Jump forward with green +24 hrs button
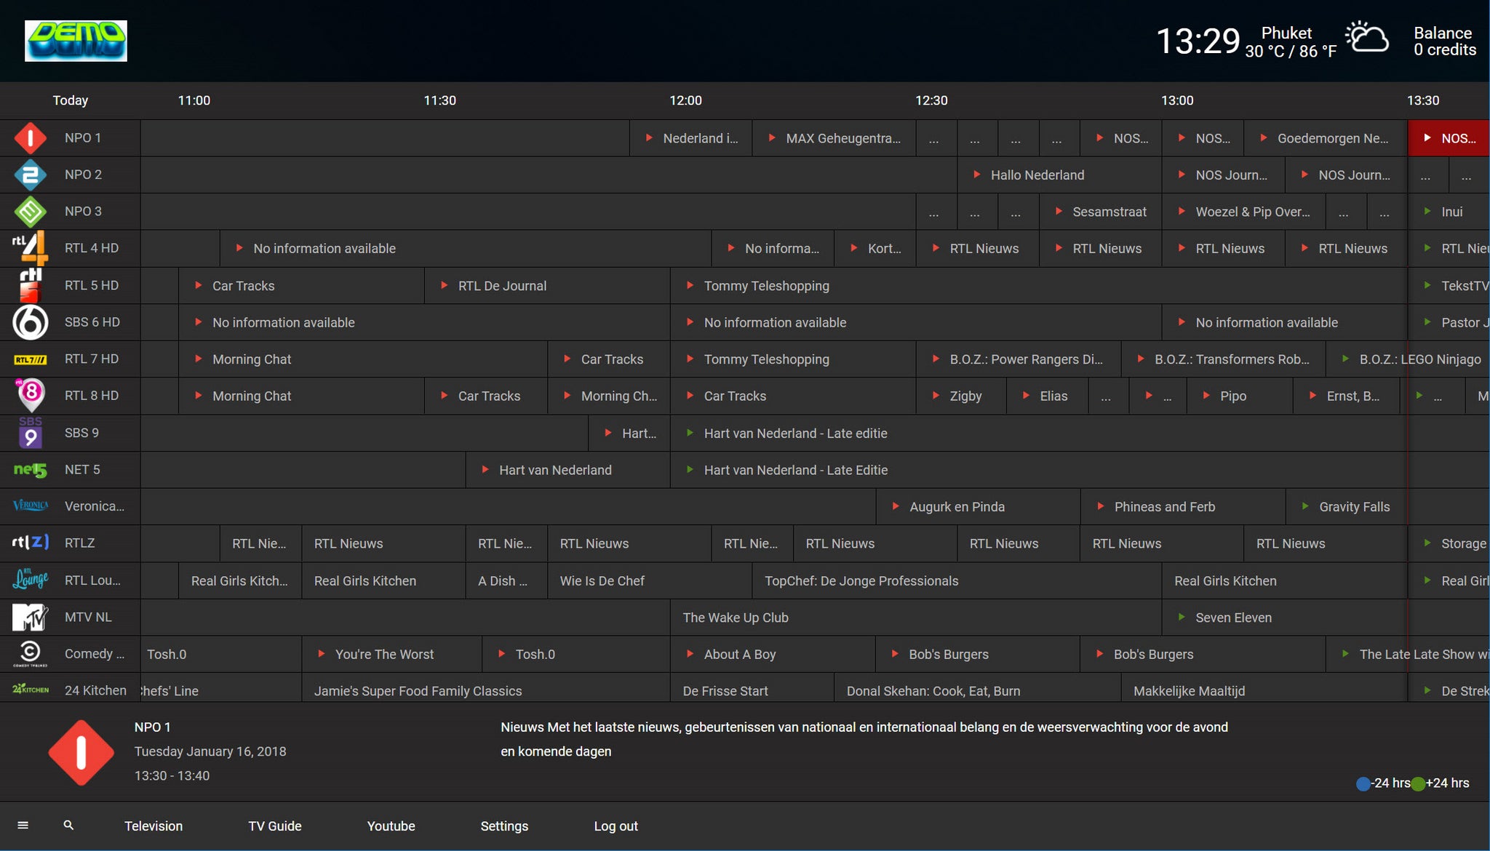This screenshot has width=1490, height=851. pos(1417,783)
